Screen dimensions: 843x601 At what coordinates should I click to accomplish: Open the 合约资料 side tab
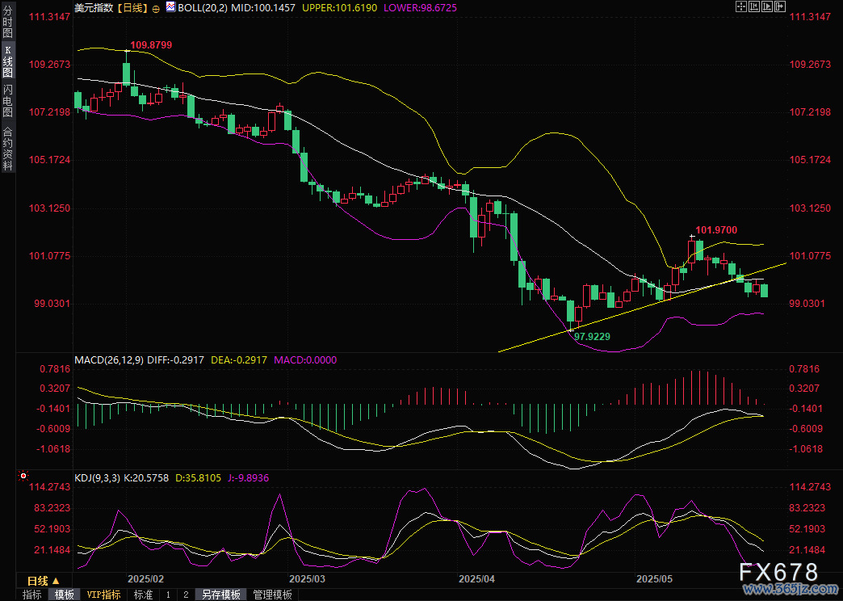click(x=7, y=149)
